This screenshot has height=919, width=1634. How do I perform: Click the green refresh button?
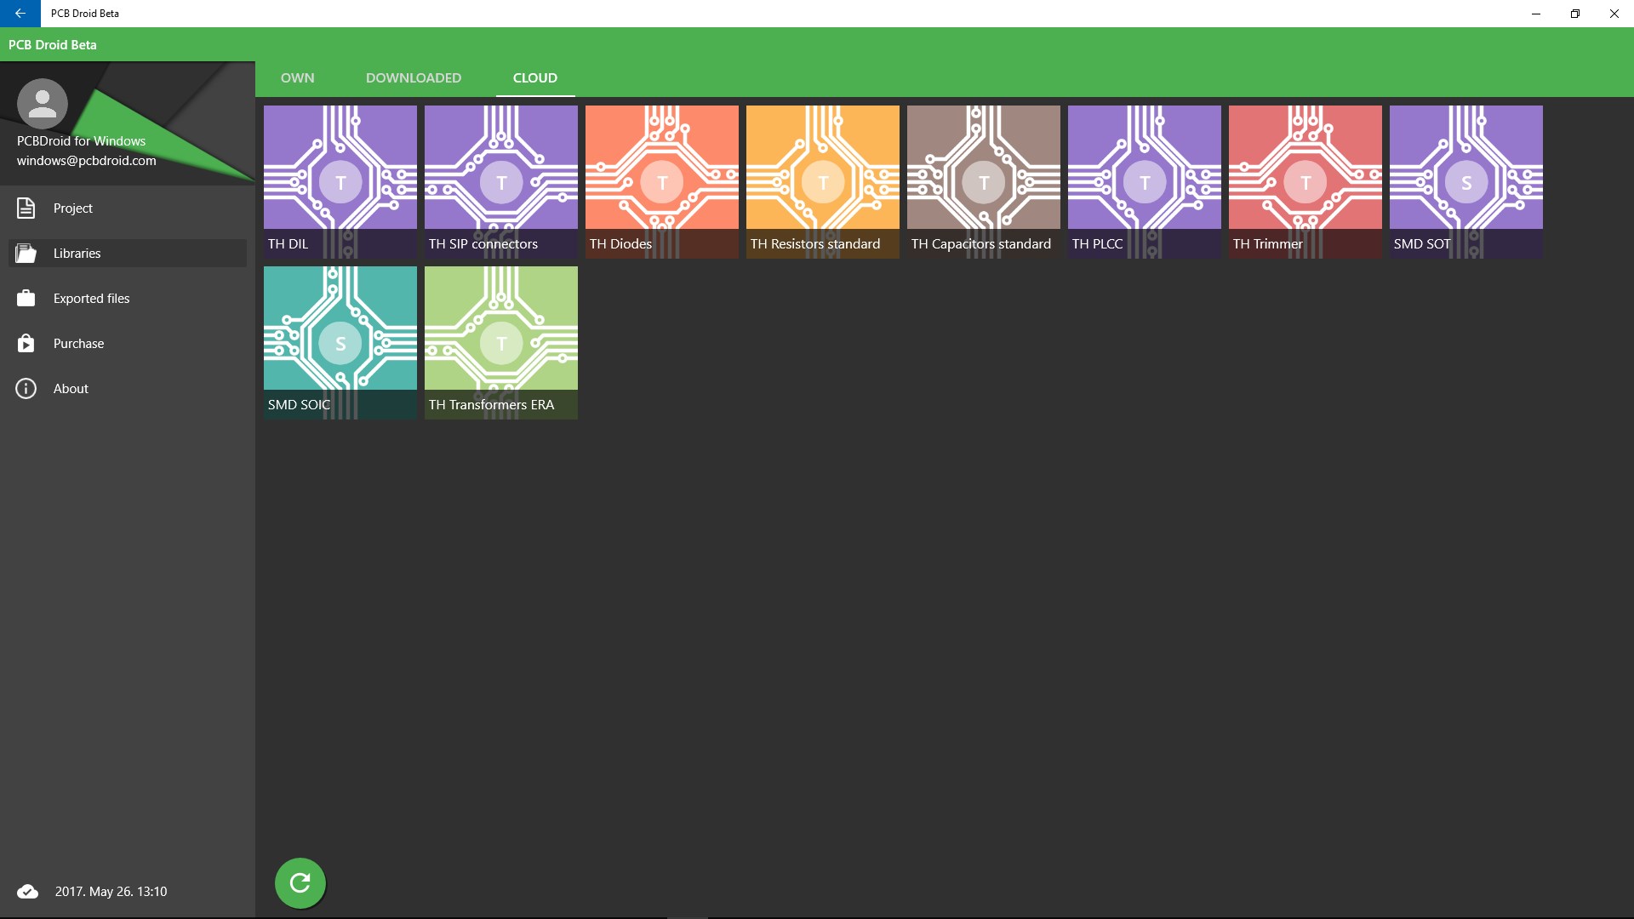[x=300, y=882]
